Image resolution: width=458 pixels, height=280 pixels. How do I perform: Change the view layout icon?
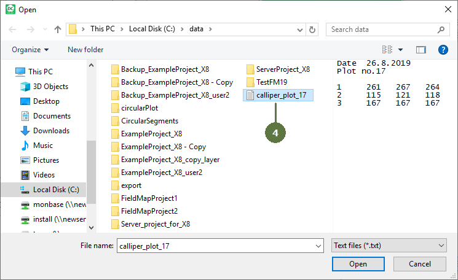coord(387,50)
